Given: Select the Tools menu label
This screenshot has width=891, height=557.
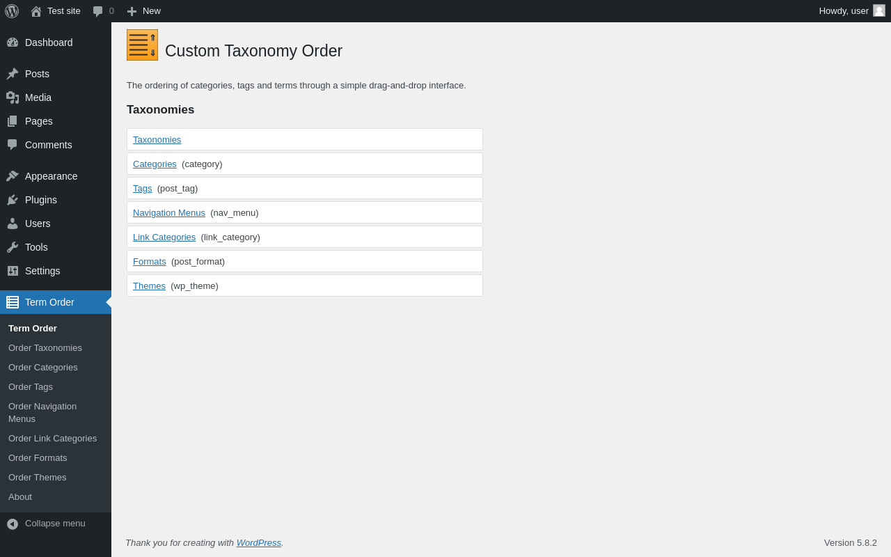Looking at the screenshot, I should [36, 247].
